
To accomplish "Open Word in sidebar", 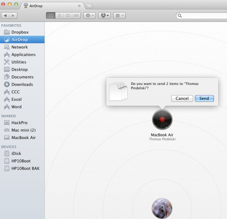I will coord(22,107).
